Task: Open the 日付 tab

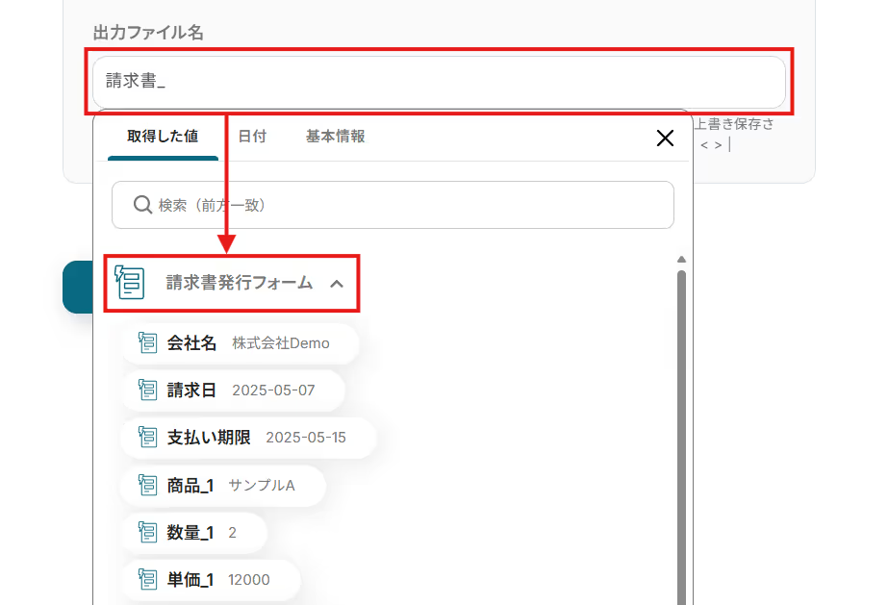Action: pyautogui.click(x=252, y=137)
